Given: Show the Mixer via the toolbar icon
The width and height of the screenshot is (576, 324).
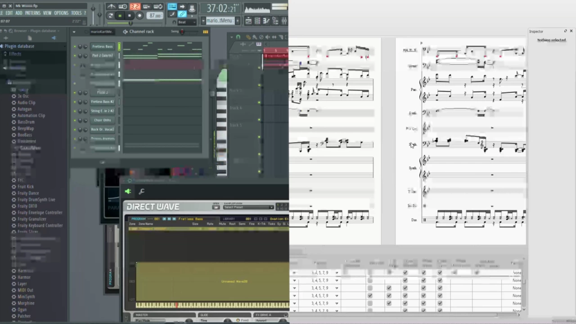Looking at the screenshot, I should (x=284, y=21).
